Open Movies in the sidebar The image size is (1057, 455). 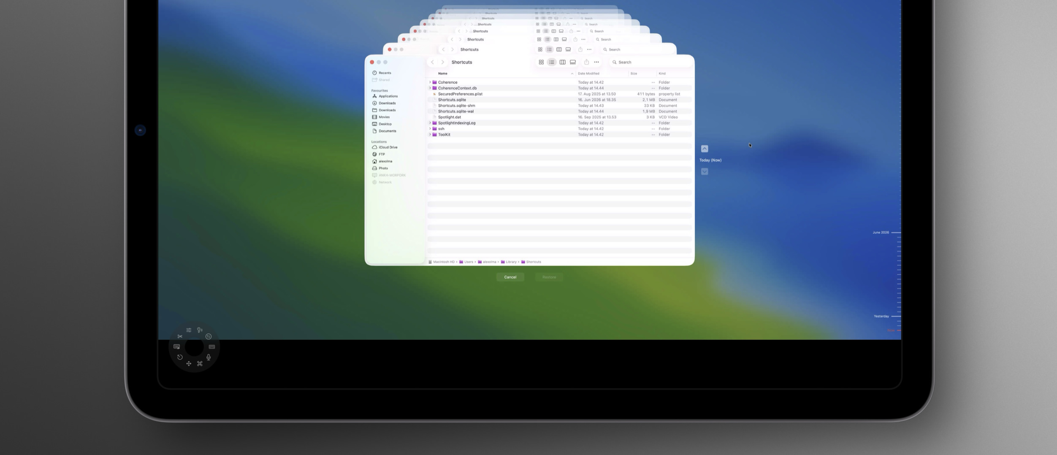coord(381,117)
